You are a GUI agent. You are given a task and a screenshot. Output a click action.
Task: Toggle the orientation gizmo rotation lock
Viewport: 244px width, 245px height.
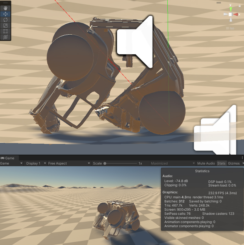[x=240, y=6]
